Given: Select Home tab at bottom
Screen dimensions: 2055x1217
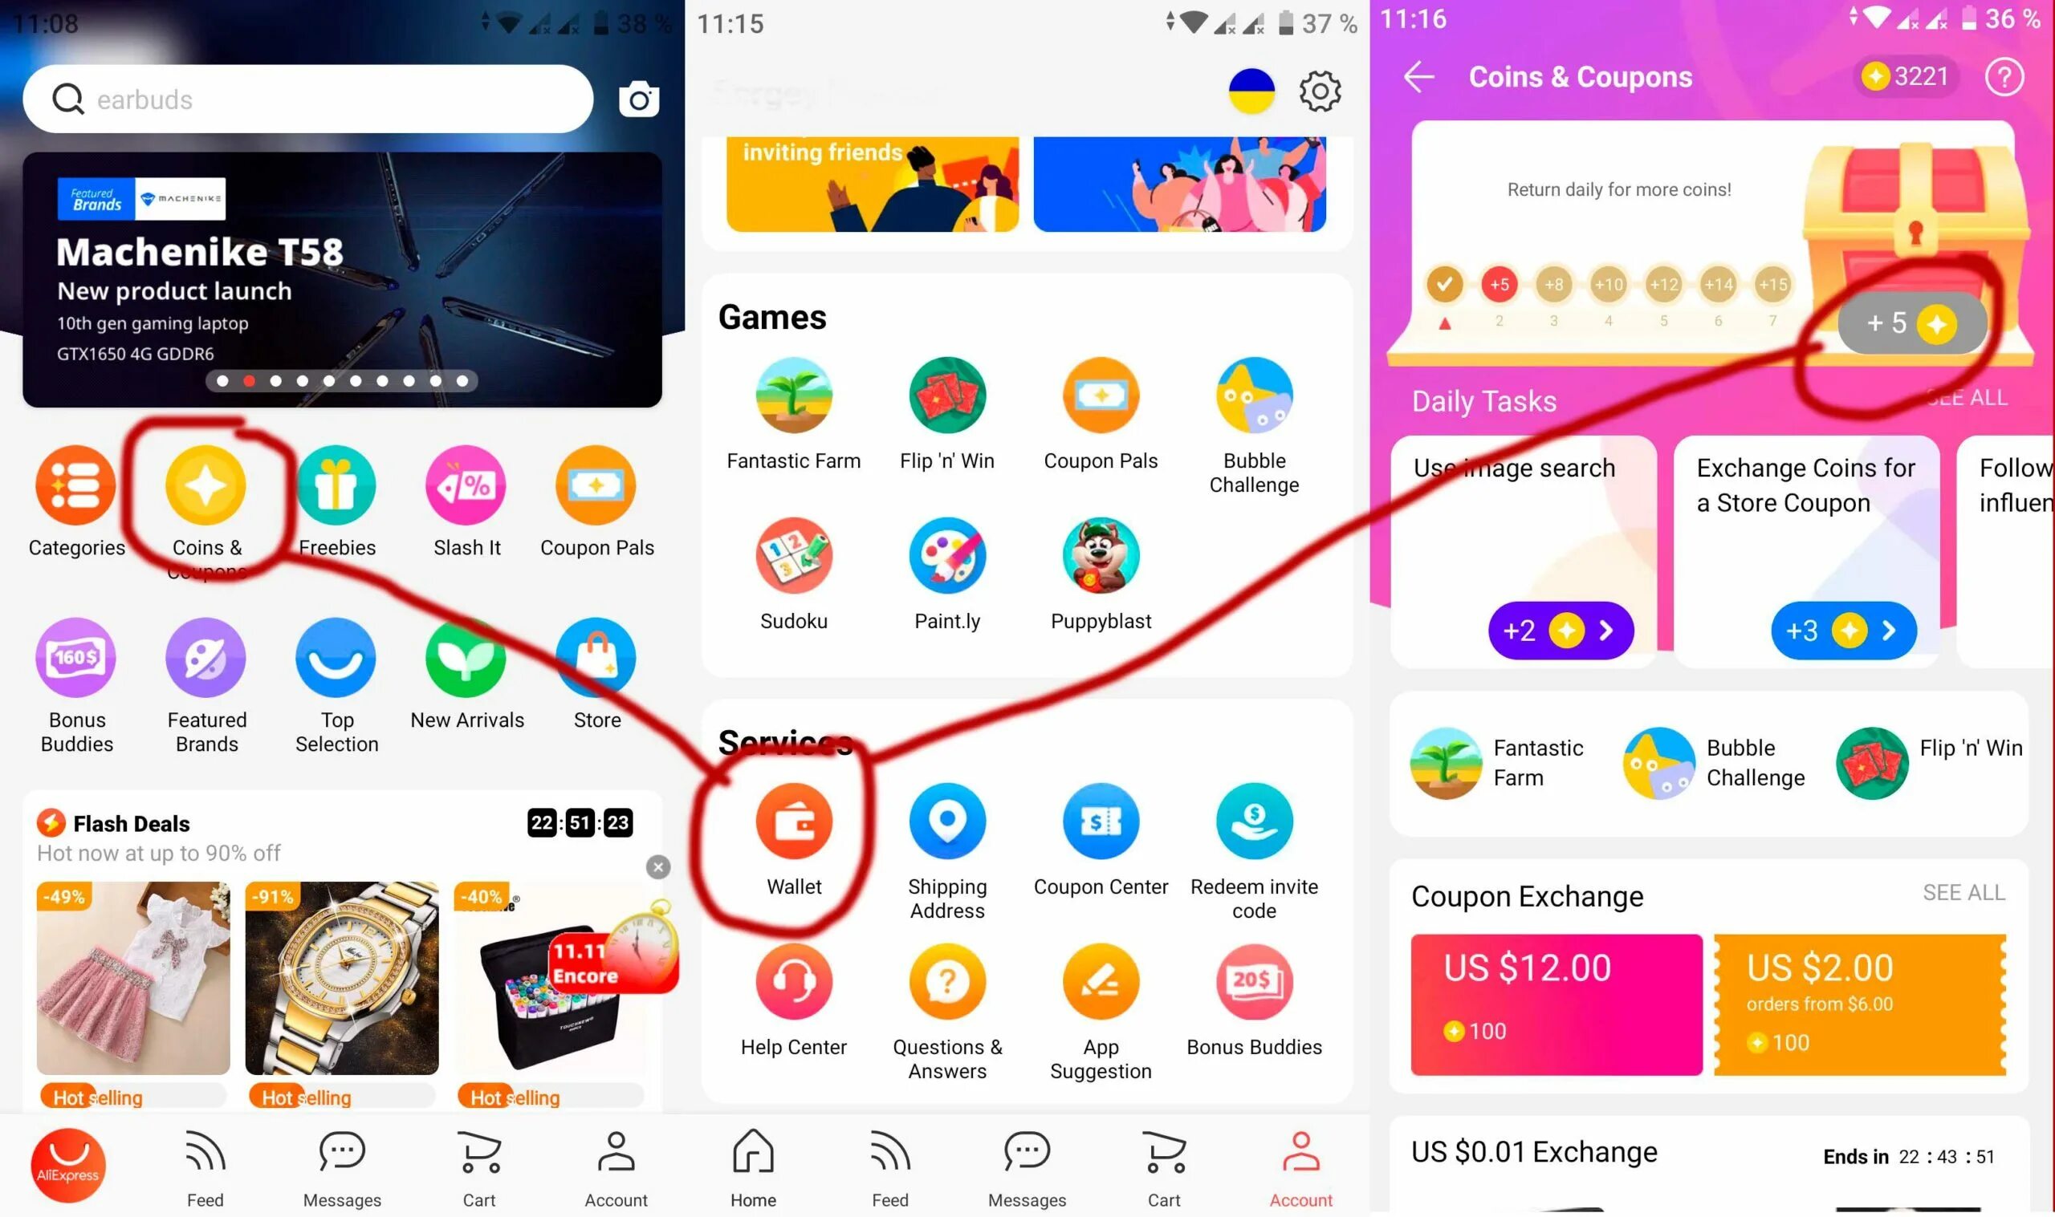Looking at the screenshot, I should 752,1166.
